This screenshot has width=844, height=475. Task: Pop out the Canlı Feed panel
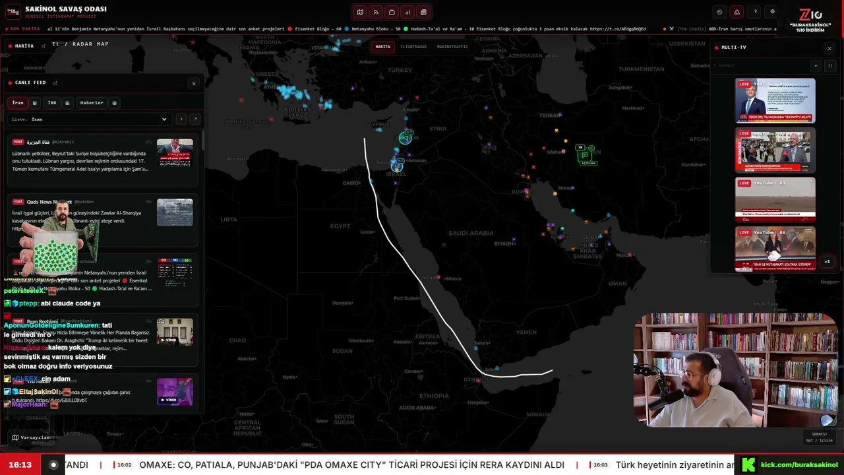pyautogui.click(x=55, y=83)
